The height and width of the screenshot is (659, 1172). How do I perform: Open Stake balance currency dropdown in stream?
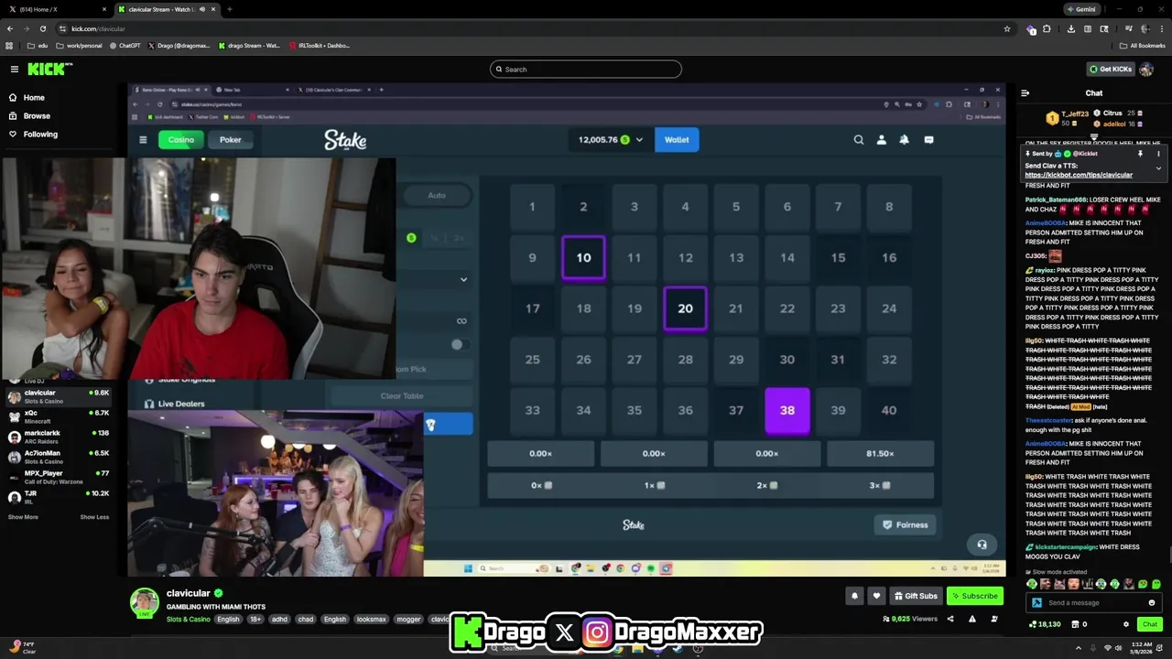(639, 139)
